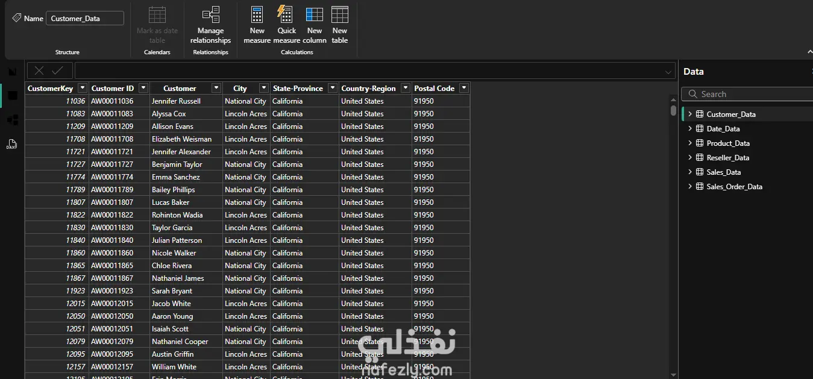Image resolution: width=813 pixels, height=379 pixels.
Task: Cancel formula with the X button
Action: 39,70
